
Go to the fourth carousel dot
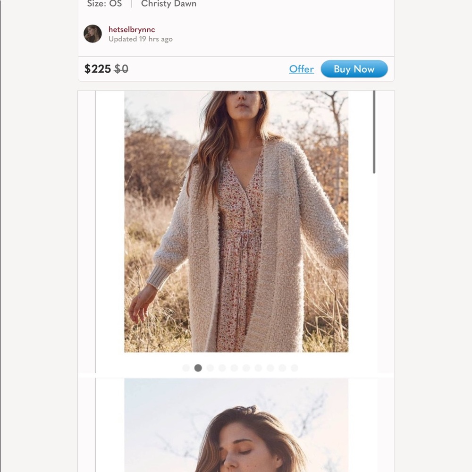point(222,368)
